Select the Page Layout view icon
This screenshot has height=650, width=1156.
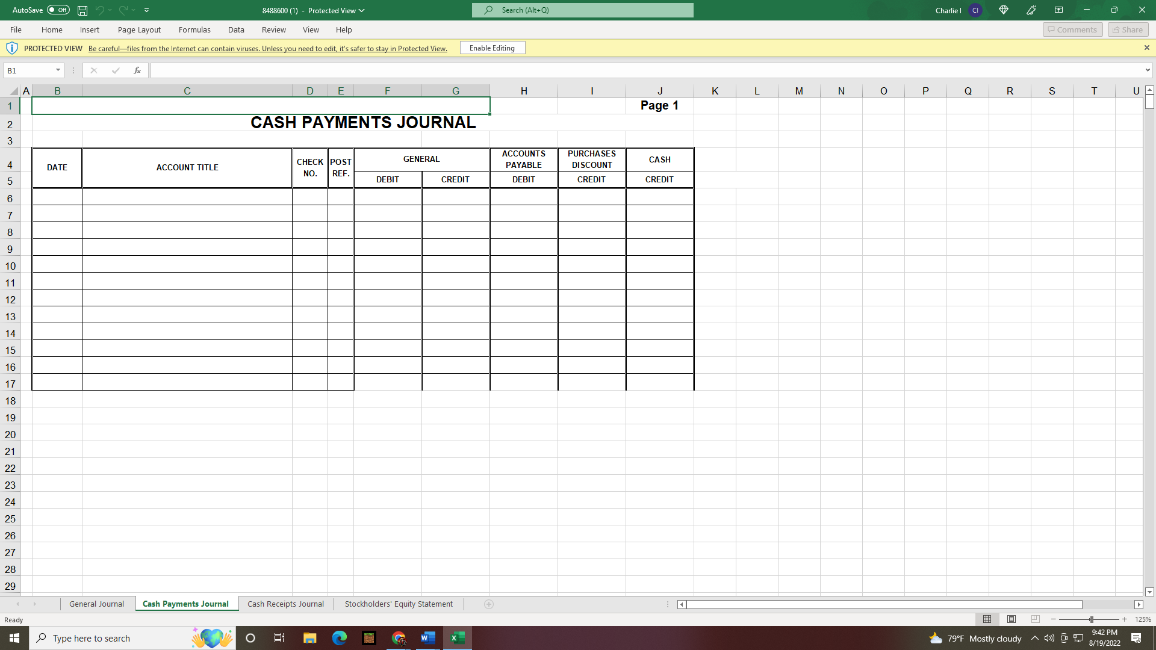[1011, 619]
